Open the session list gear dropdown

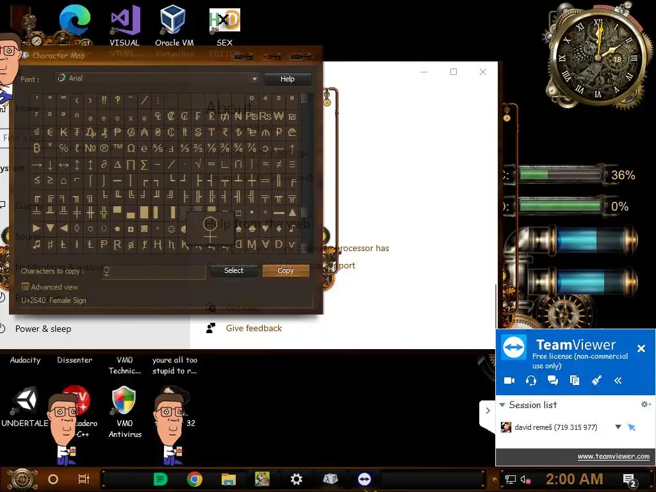pyautogui.click(x=646, y=405)
